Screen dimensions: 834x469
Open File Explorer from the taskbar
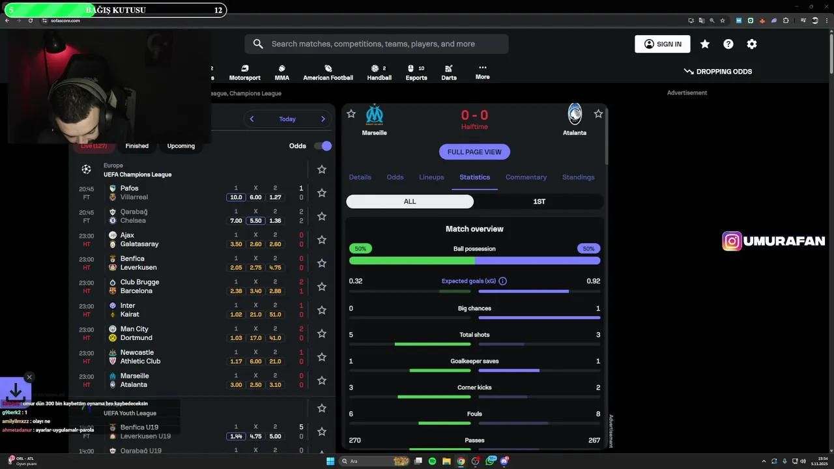(447, 461)
